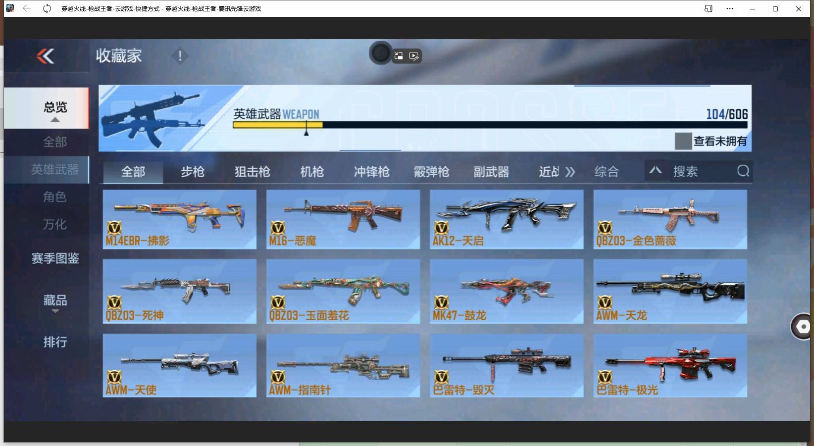Tick the 查看未拥有 checkbox
This screenshot has height=446, width=814.
click(683, 141)
